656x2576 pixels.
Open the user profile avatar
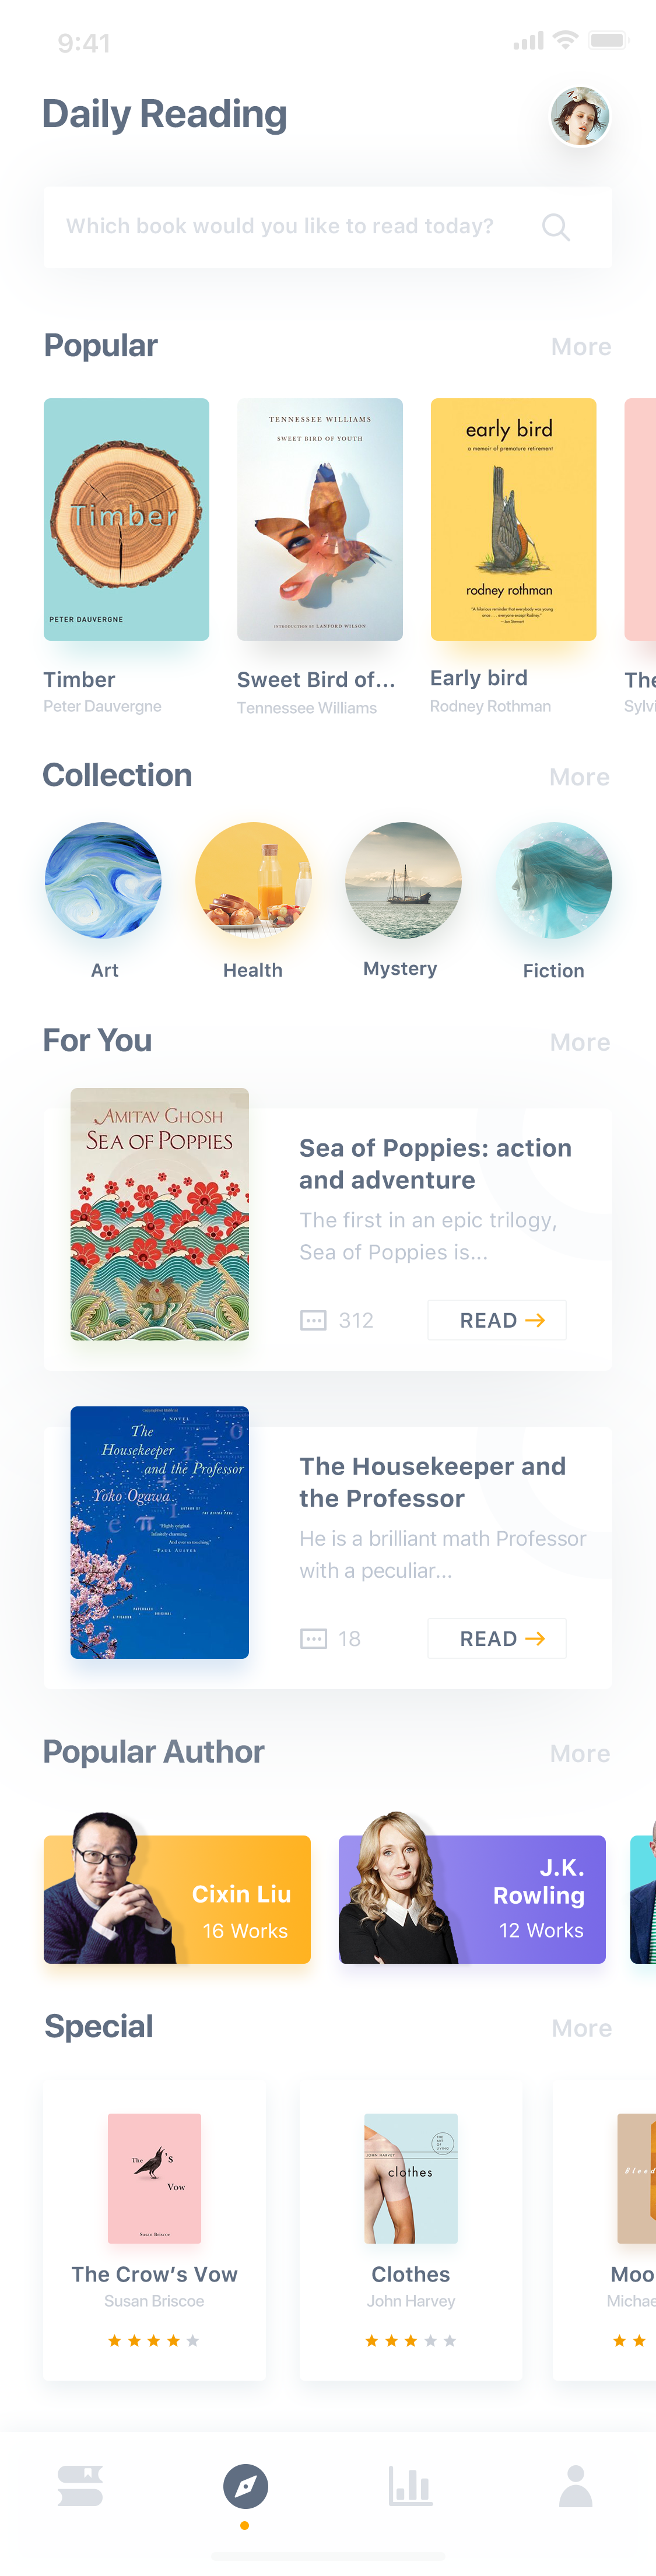pyautogui.click(x=580, y=116)
